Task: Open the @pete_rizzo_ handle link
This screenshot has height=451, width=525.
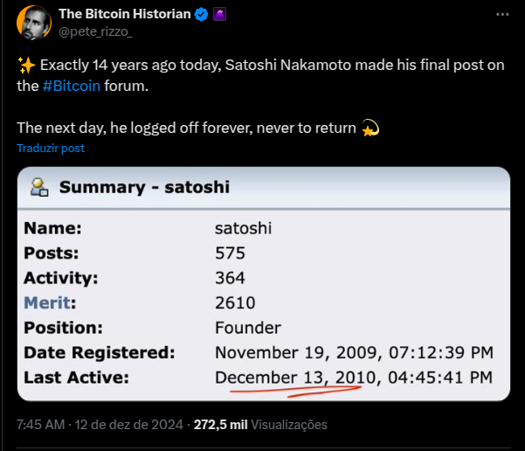Action: (x=95, y=31)
